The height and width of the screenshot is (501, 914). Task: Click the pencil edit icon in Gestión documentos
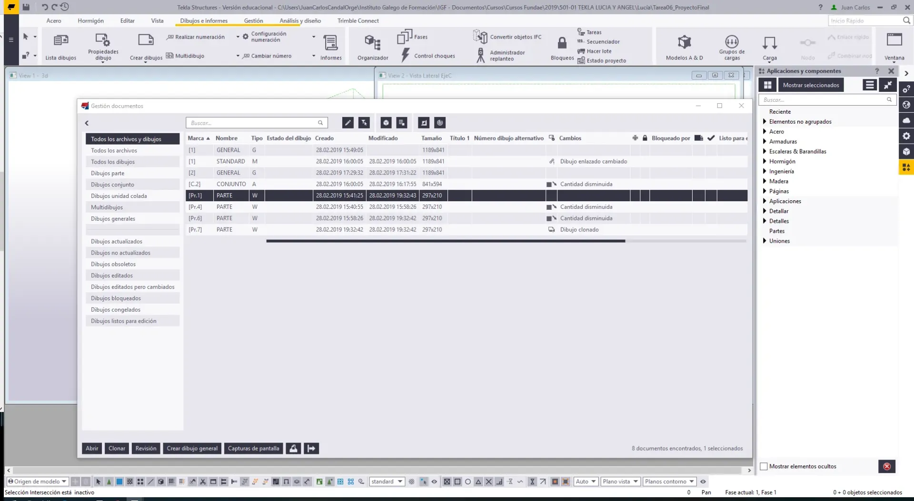coord(348,123)
